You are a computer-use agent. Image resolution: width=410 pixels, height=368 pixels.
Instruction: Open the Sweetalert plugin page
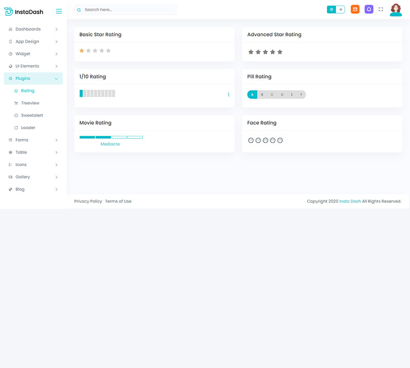click(32, 116)
